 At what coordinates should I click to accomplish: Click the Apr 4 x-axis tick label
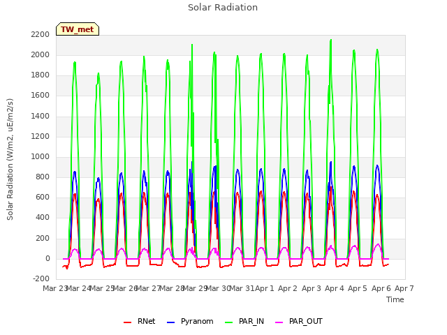[x=335, y=288]
